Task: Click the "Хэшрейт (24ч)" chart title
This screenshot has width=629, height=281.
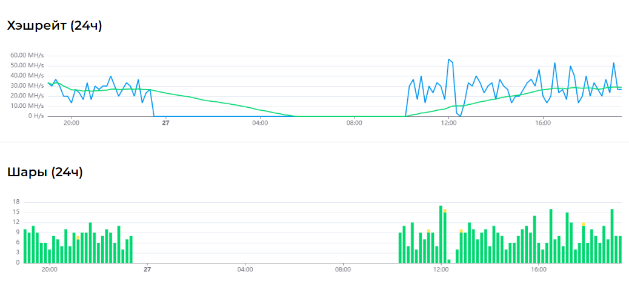Action: click(x=55, y=26)
